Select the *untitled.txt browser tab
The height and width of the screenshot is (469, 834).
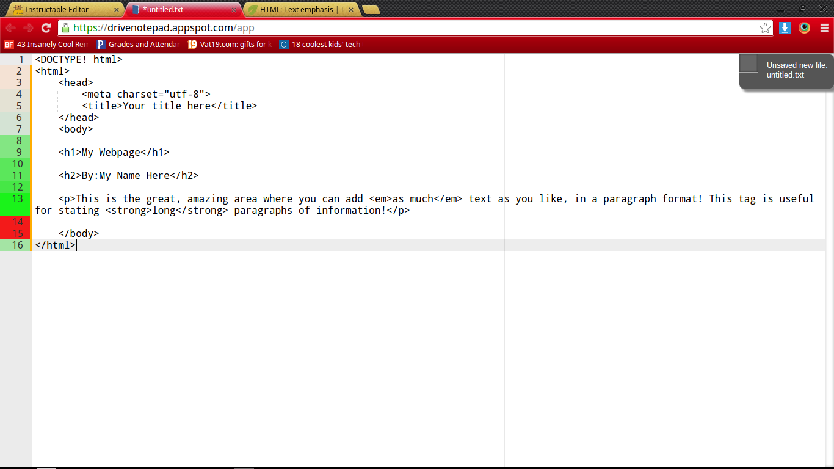click(183, 10)
